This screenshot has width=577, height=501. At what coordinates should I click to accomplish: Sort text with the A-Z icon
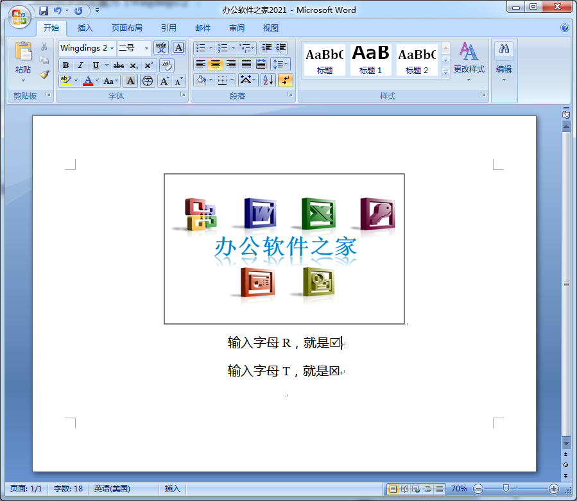click(x=268, y=80)
